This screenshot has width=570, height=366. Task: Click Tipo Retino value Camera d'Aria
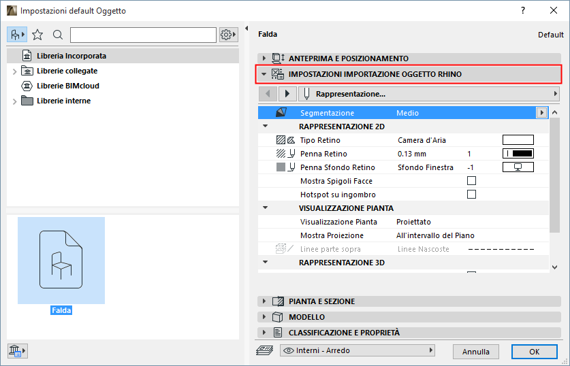422,140
